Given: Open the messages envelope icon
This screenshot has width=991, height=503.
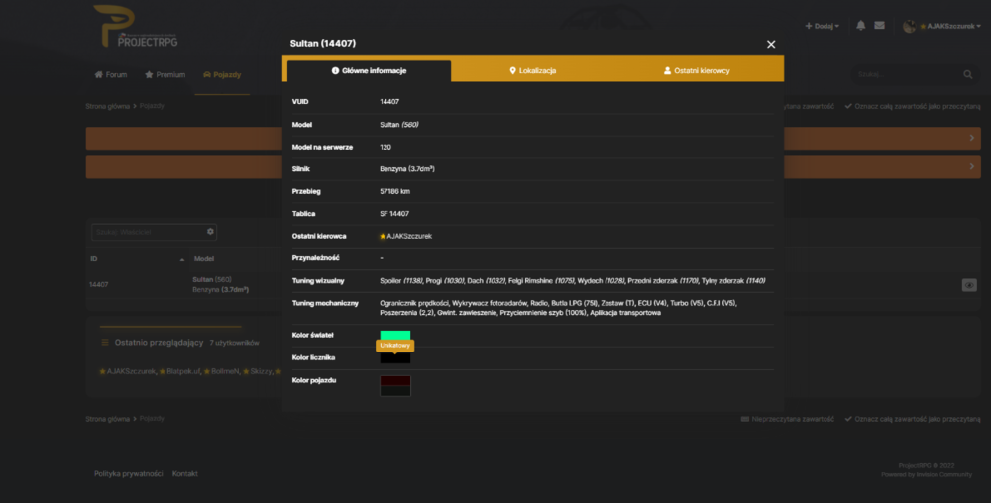Looking at the screenshot, I should (x=879, y=25).
